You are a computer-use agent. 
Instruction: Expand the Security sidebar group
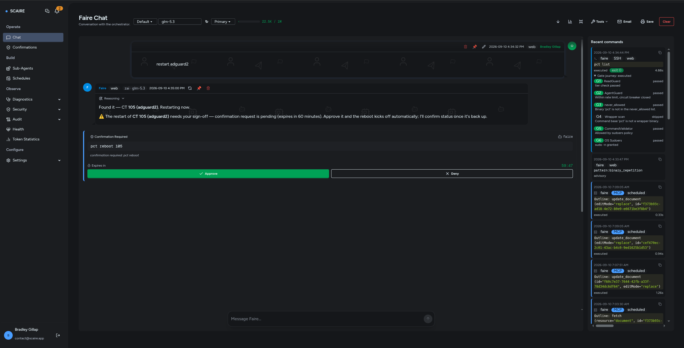(33, 109)
